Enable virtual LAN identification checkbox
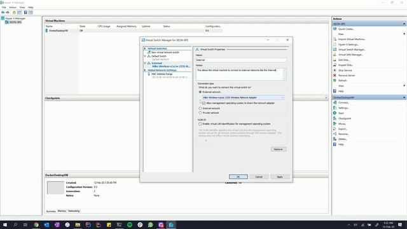Viewport: 407px width, 229px height. click(x=200, y=124)
